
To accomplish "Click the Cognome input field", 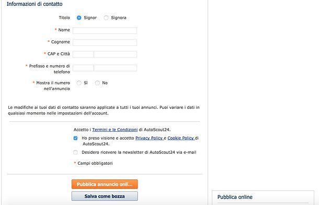I will point(105,42).
